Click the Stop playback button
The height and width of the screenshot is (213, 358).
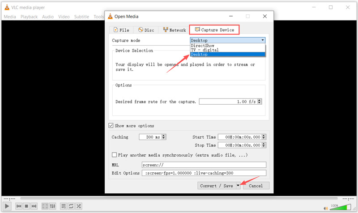click(26, 206)
